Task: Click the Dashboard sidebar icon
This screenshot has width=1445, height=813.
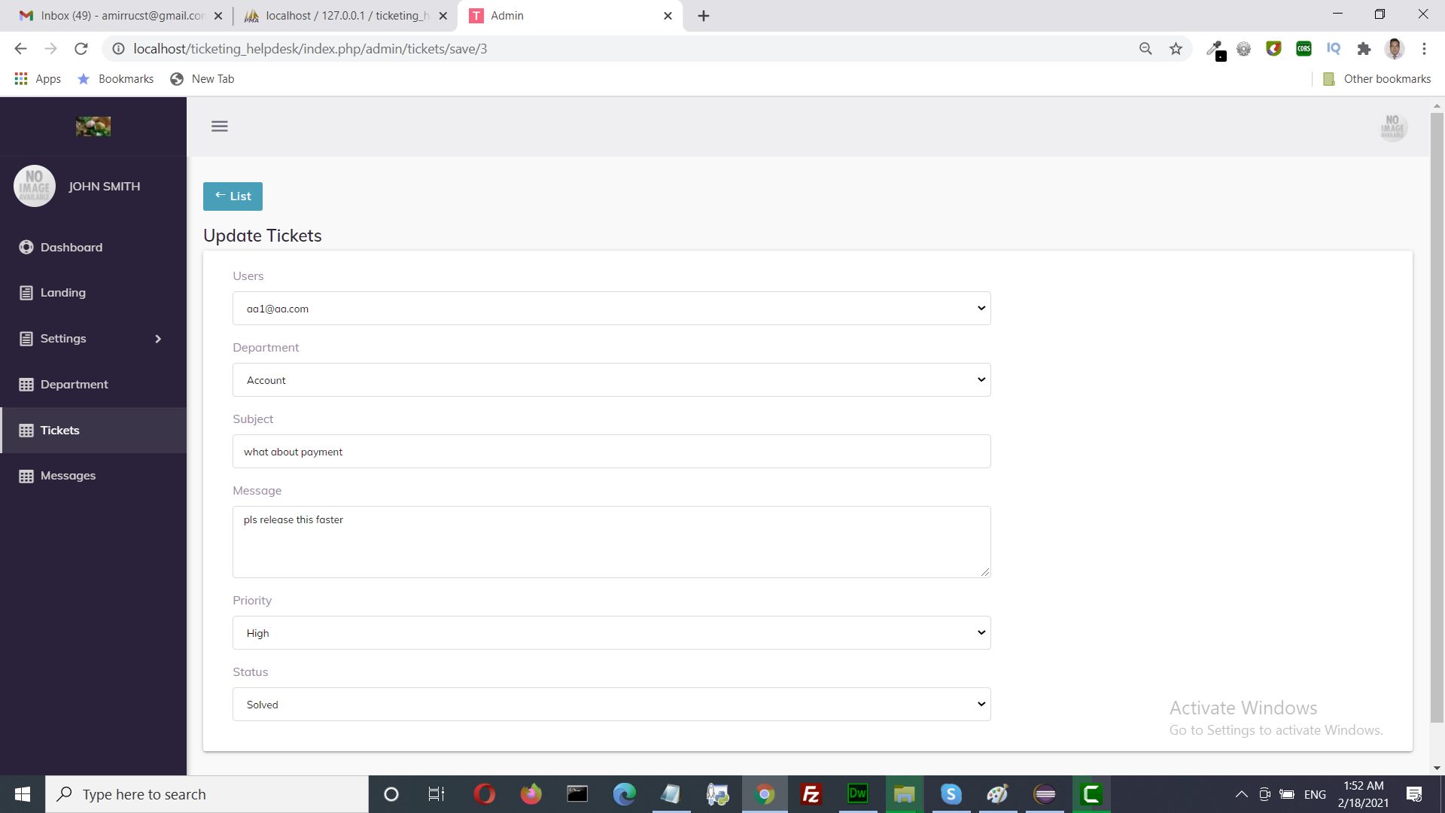Action: click(x=26, y=248)
